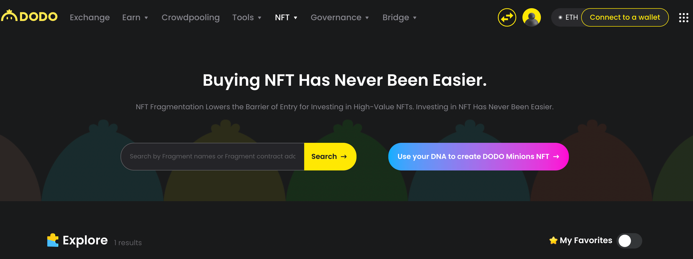The image size is (693, 259).
Task: Click Connect to a wallet button
Action: (625, 17)
